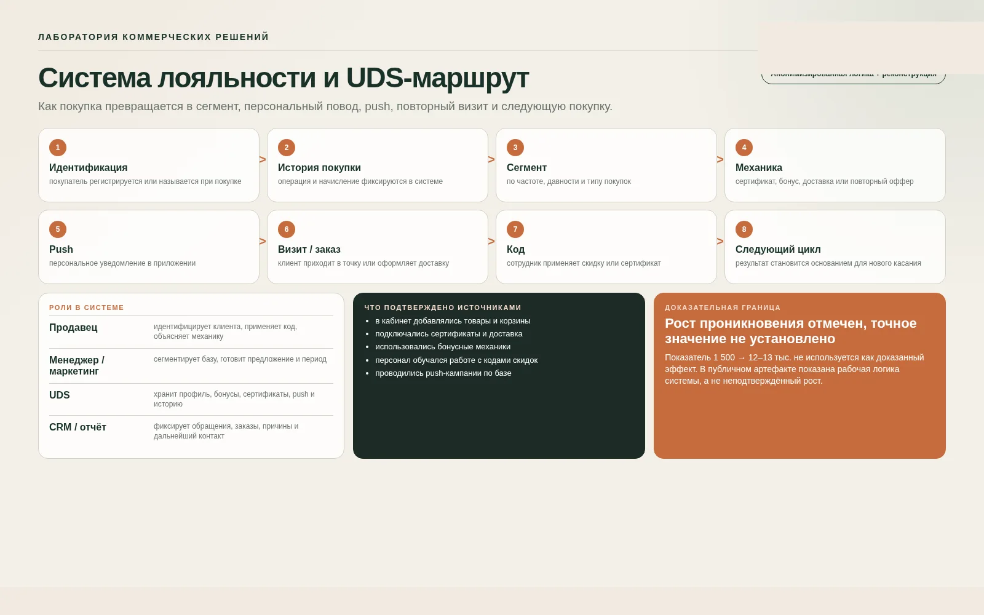The image size is (984, 615).
Task: Click text 'сотрудник применяет скидку или сертификат'
Action: click(584, 263)
